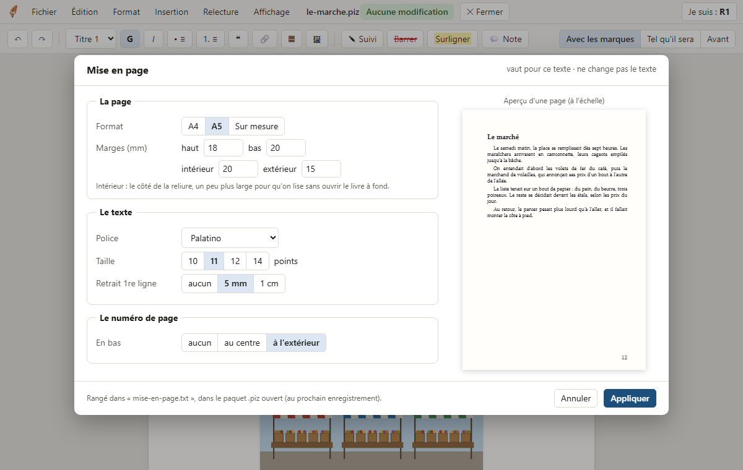Image resolution: width=743 pixels, height=470 pixels.
Task: Switch to Tel qu'il sera view
Action: coord(671,39)
